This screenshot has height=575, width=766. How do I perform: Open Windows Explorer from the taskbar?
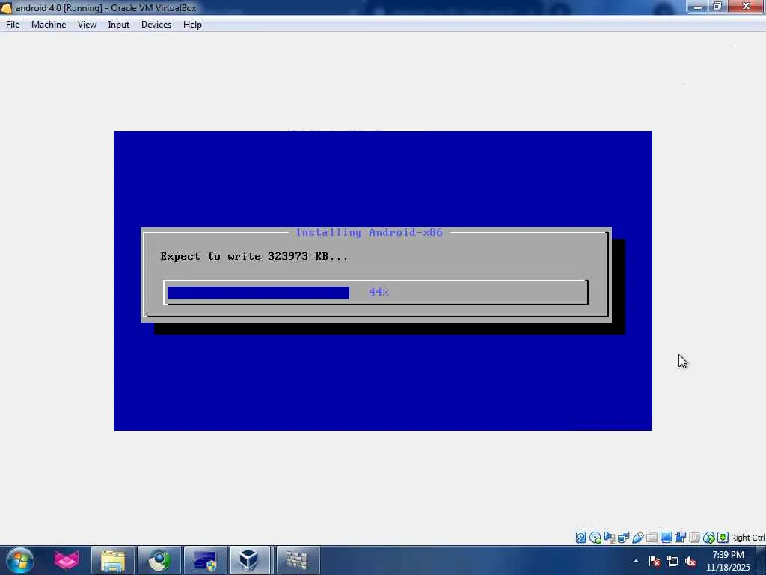[x=113, y=560]
